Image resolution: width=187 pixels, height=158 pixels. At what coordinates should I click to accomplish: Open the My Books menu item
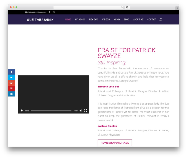(x=80, y=19)
